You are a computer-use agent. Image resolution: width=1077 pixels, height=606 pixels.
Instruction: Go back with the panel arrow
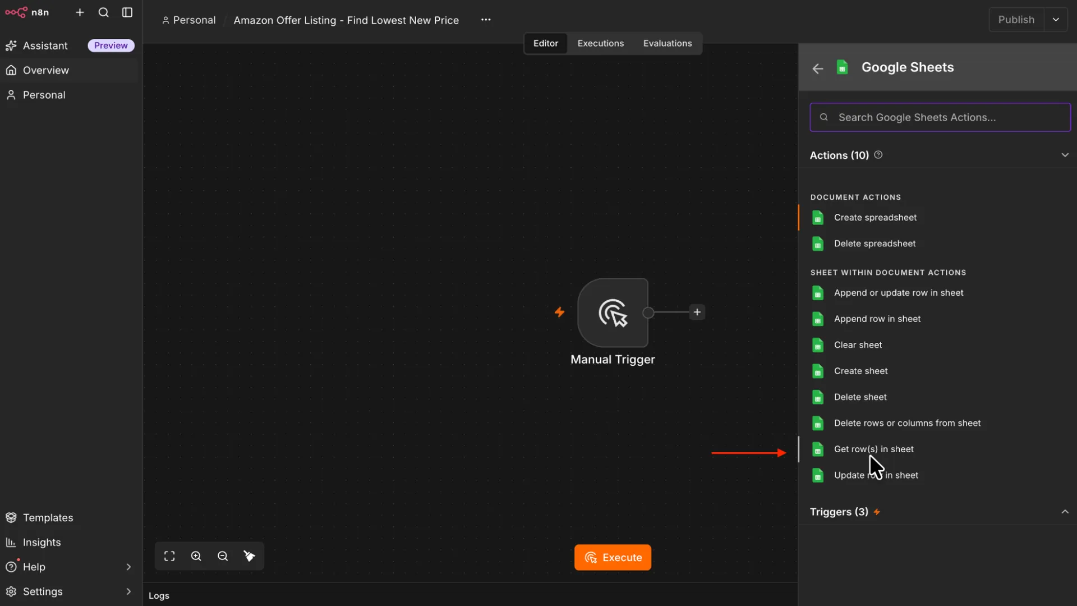pyautogui.click(x=818, y=68)
